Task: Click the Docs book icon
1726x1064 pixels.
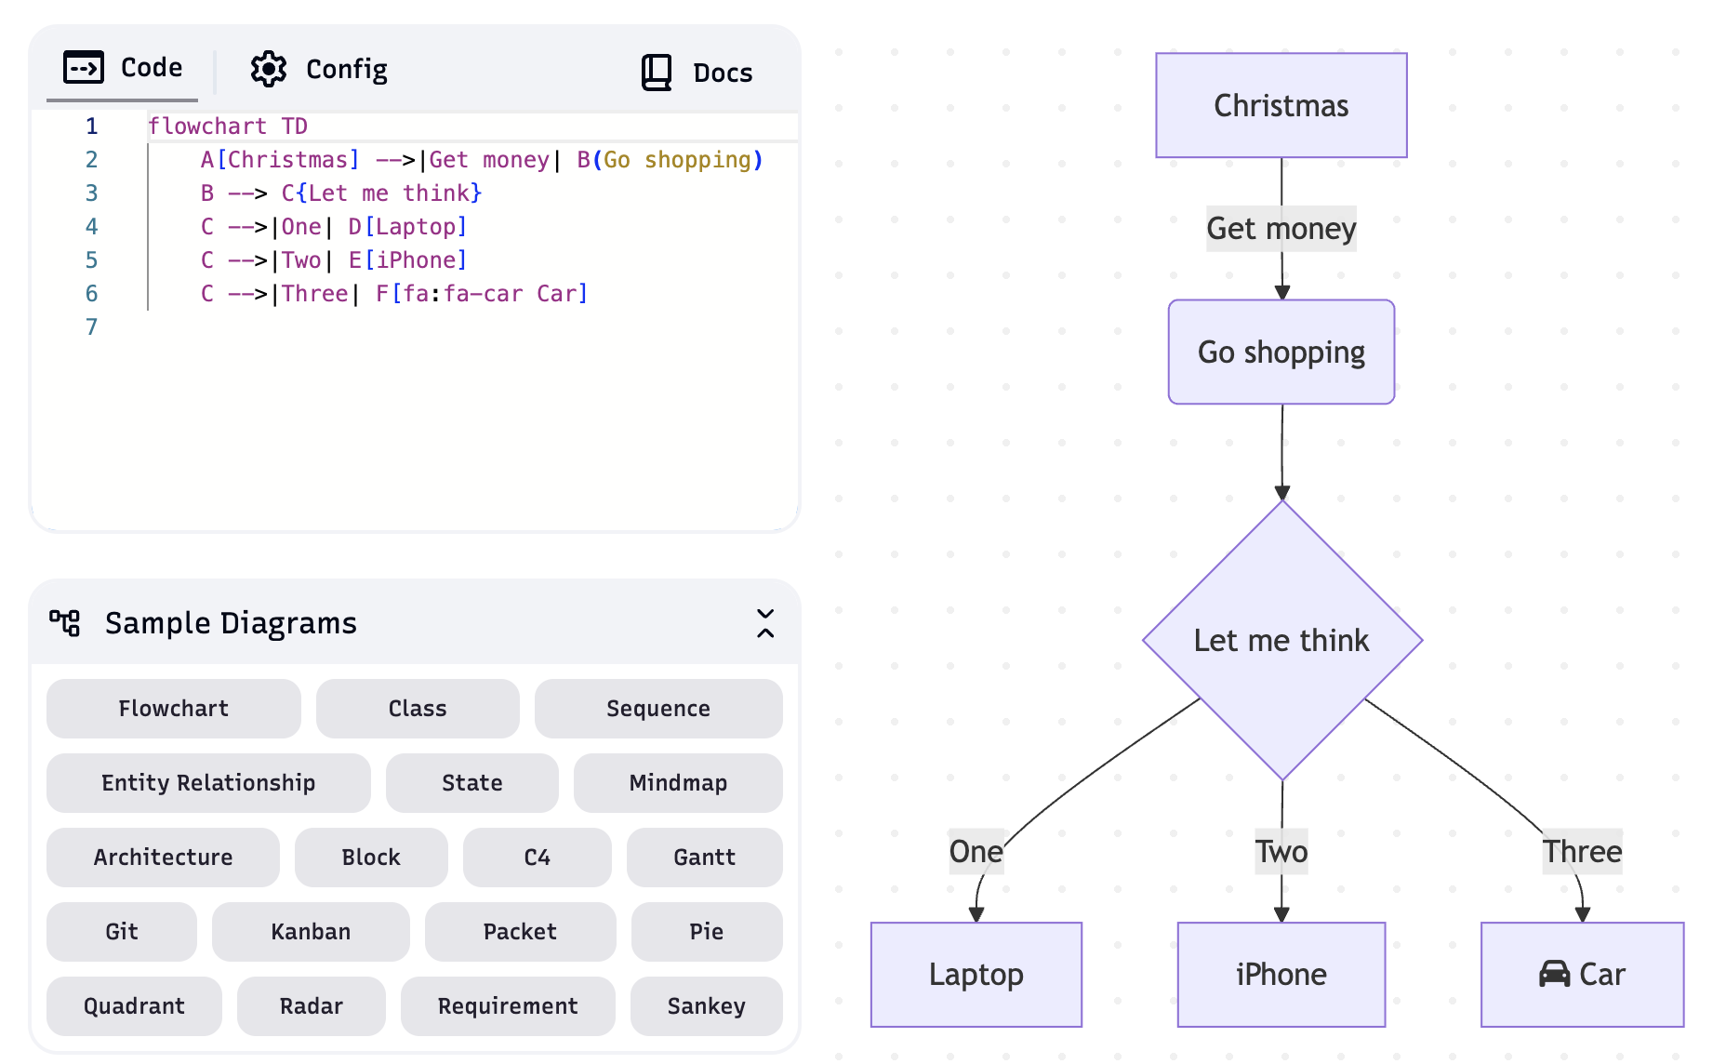Action: click(657, 73)
